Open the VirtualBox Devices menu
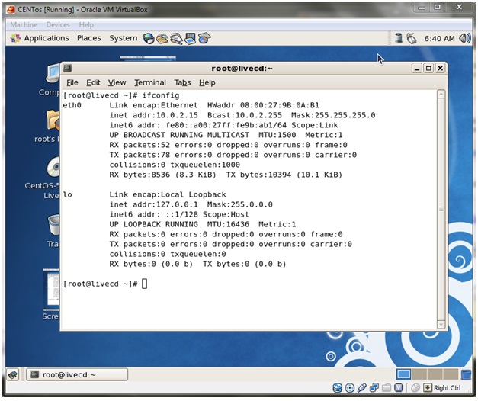This screenshot has height=401, width=478. pyautogui.click(x=58, y=24)
